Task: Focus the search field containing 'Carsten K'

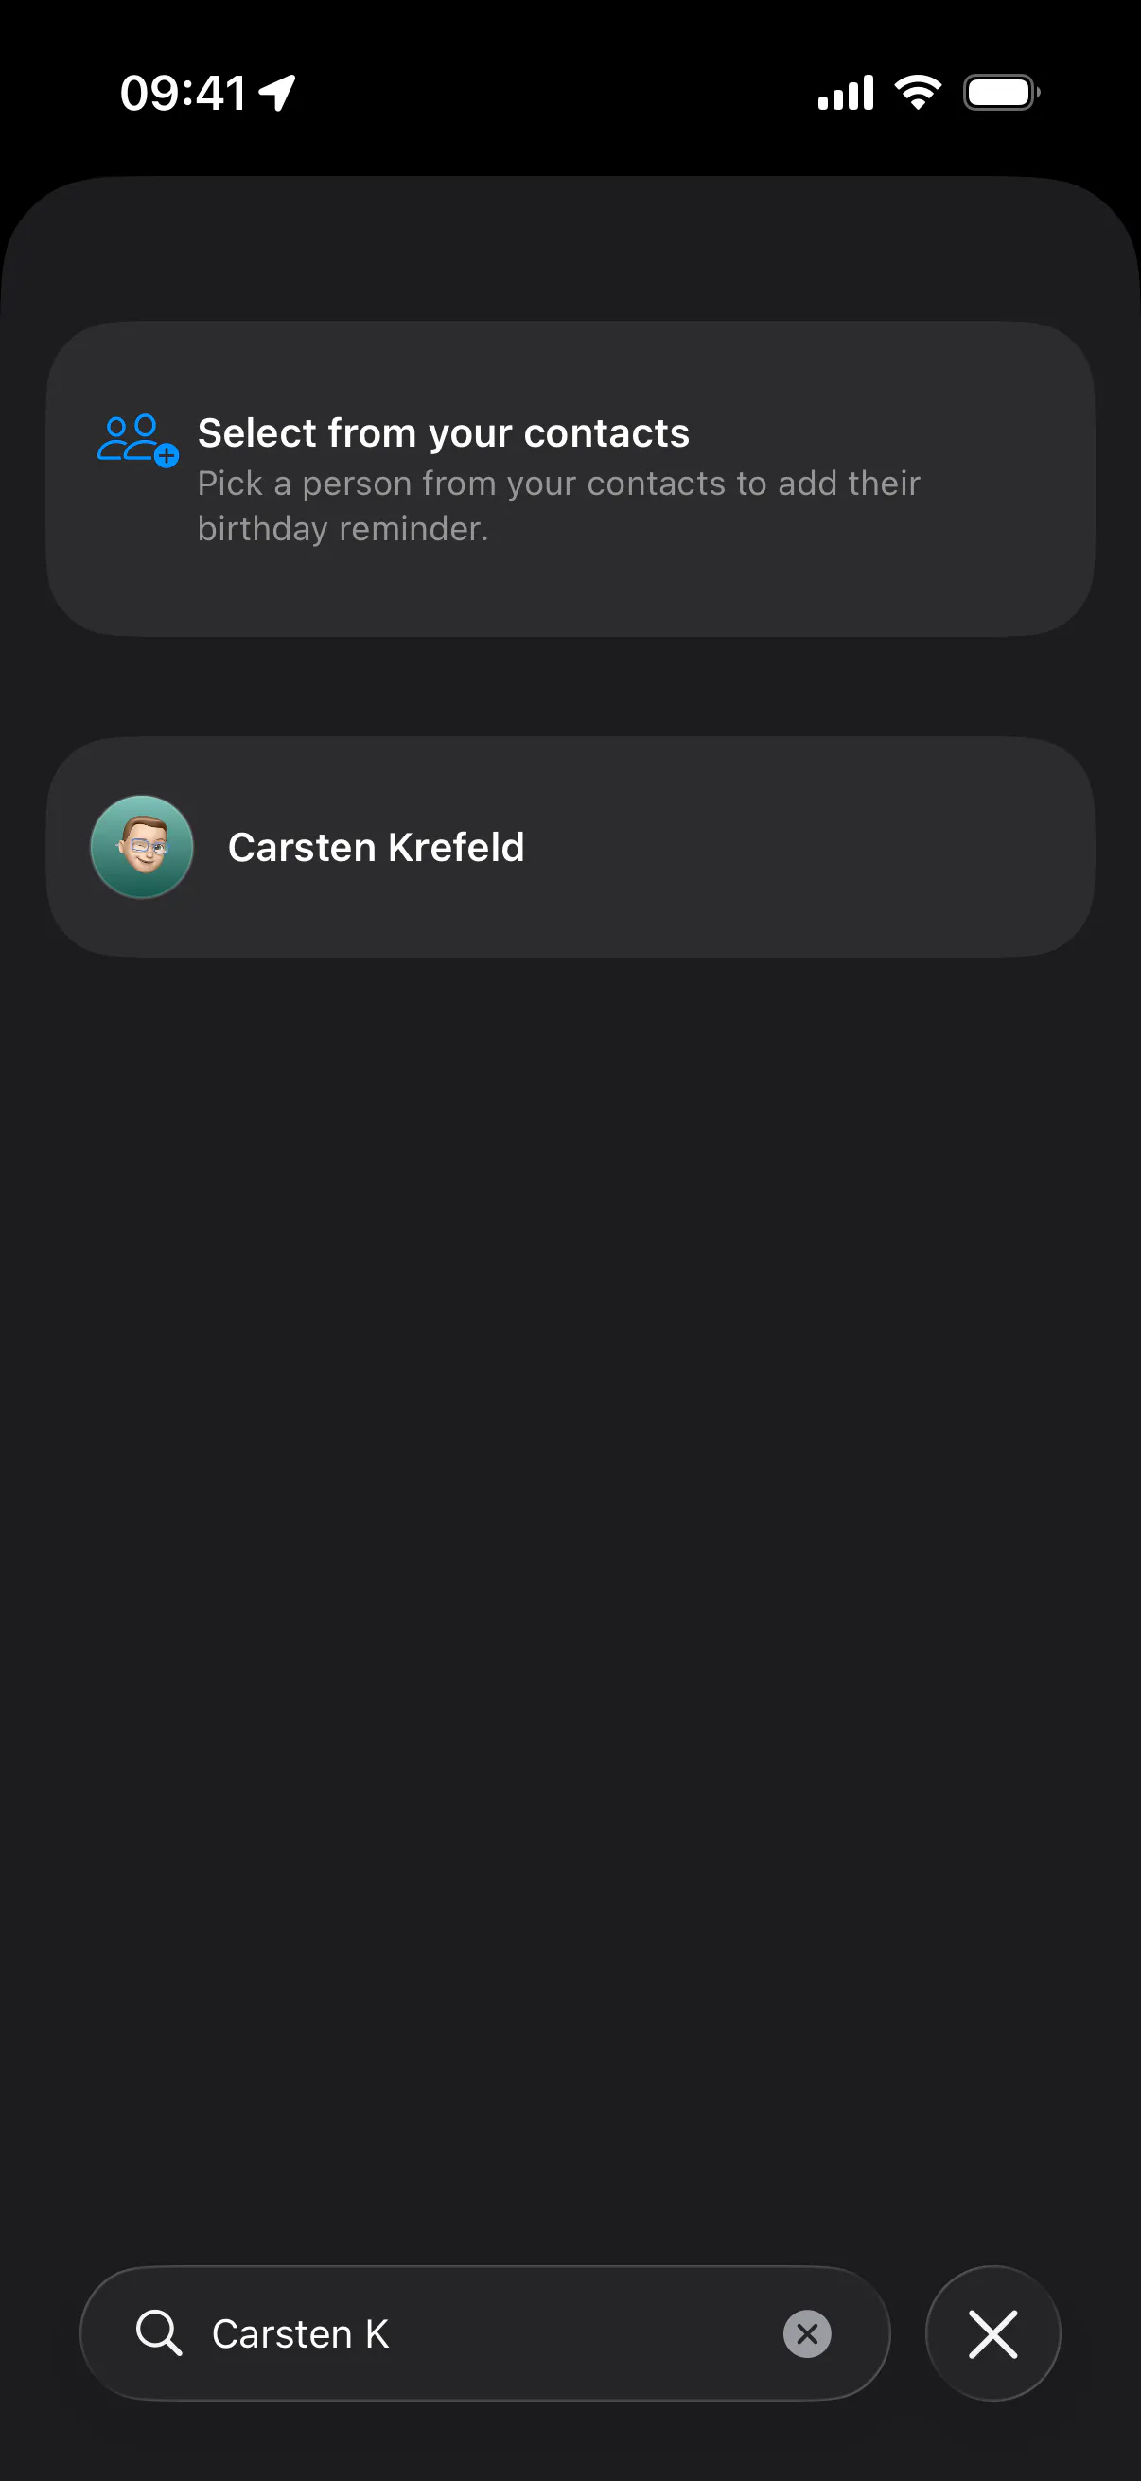Action: (x=484, y=2332)
